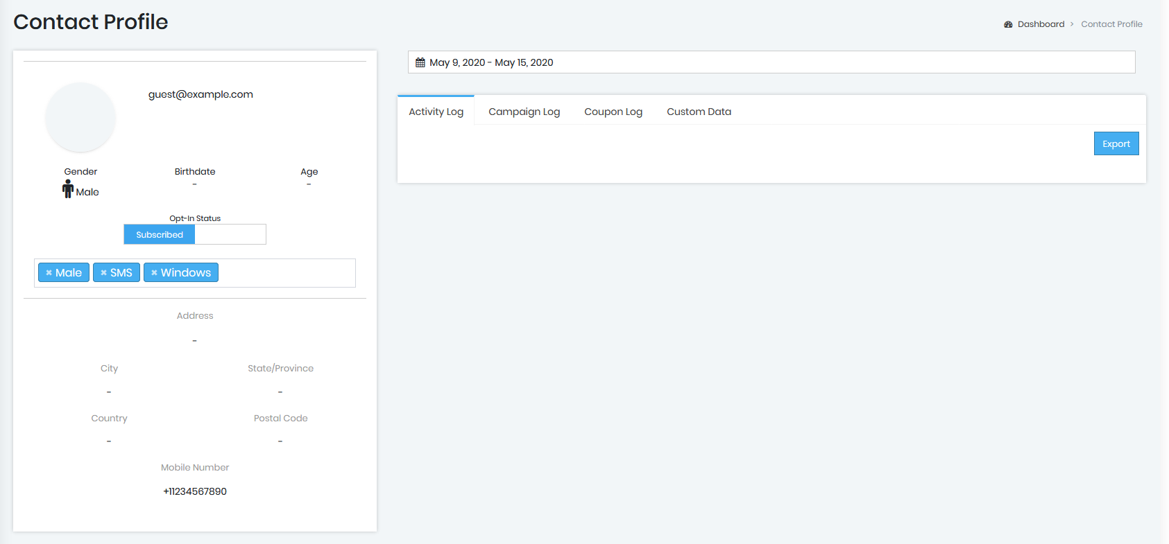Screen dimensions: 1169x544
Task: Switch to the Activity Log tab
Action: pos(436,112)
